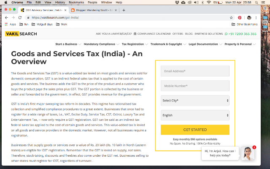The image size is (270, 169).
Task: Click the Email Address field
Action: (195, 71)
